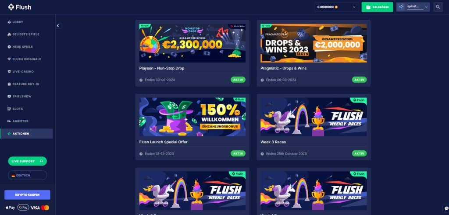Click the Krypto Kaufen button
Screen dimensions: 449x215
pyautogui.click(x=28, y=195)
